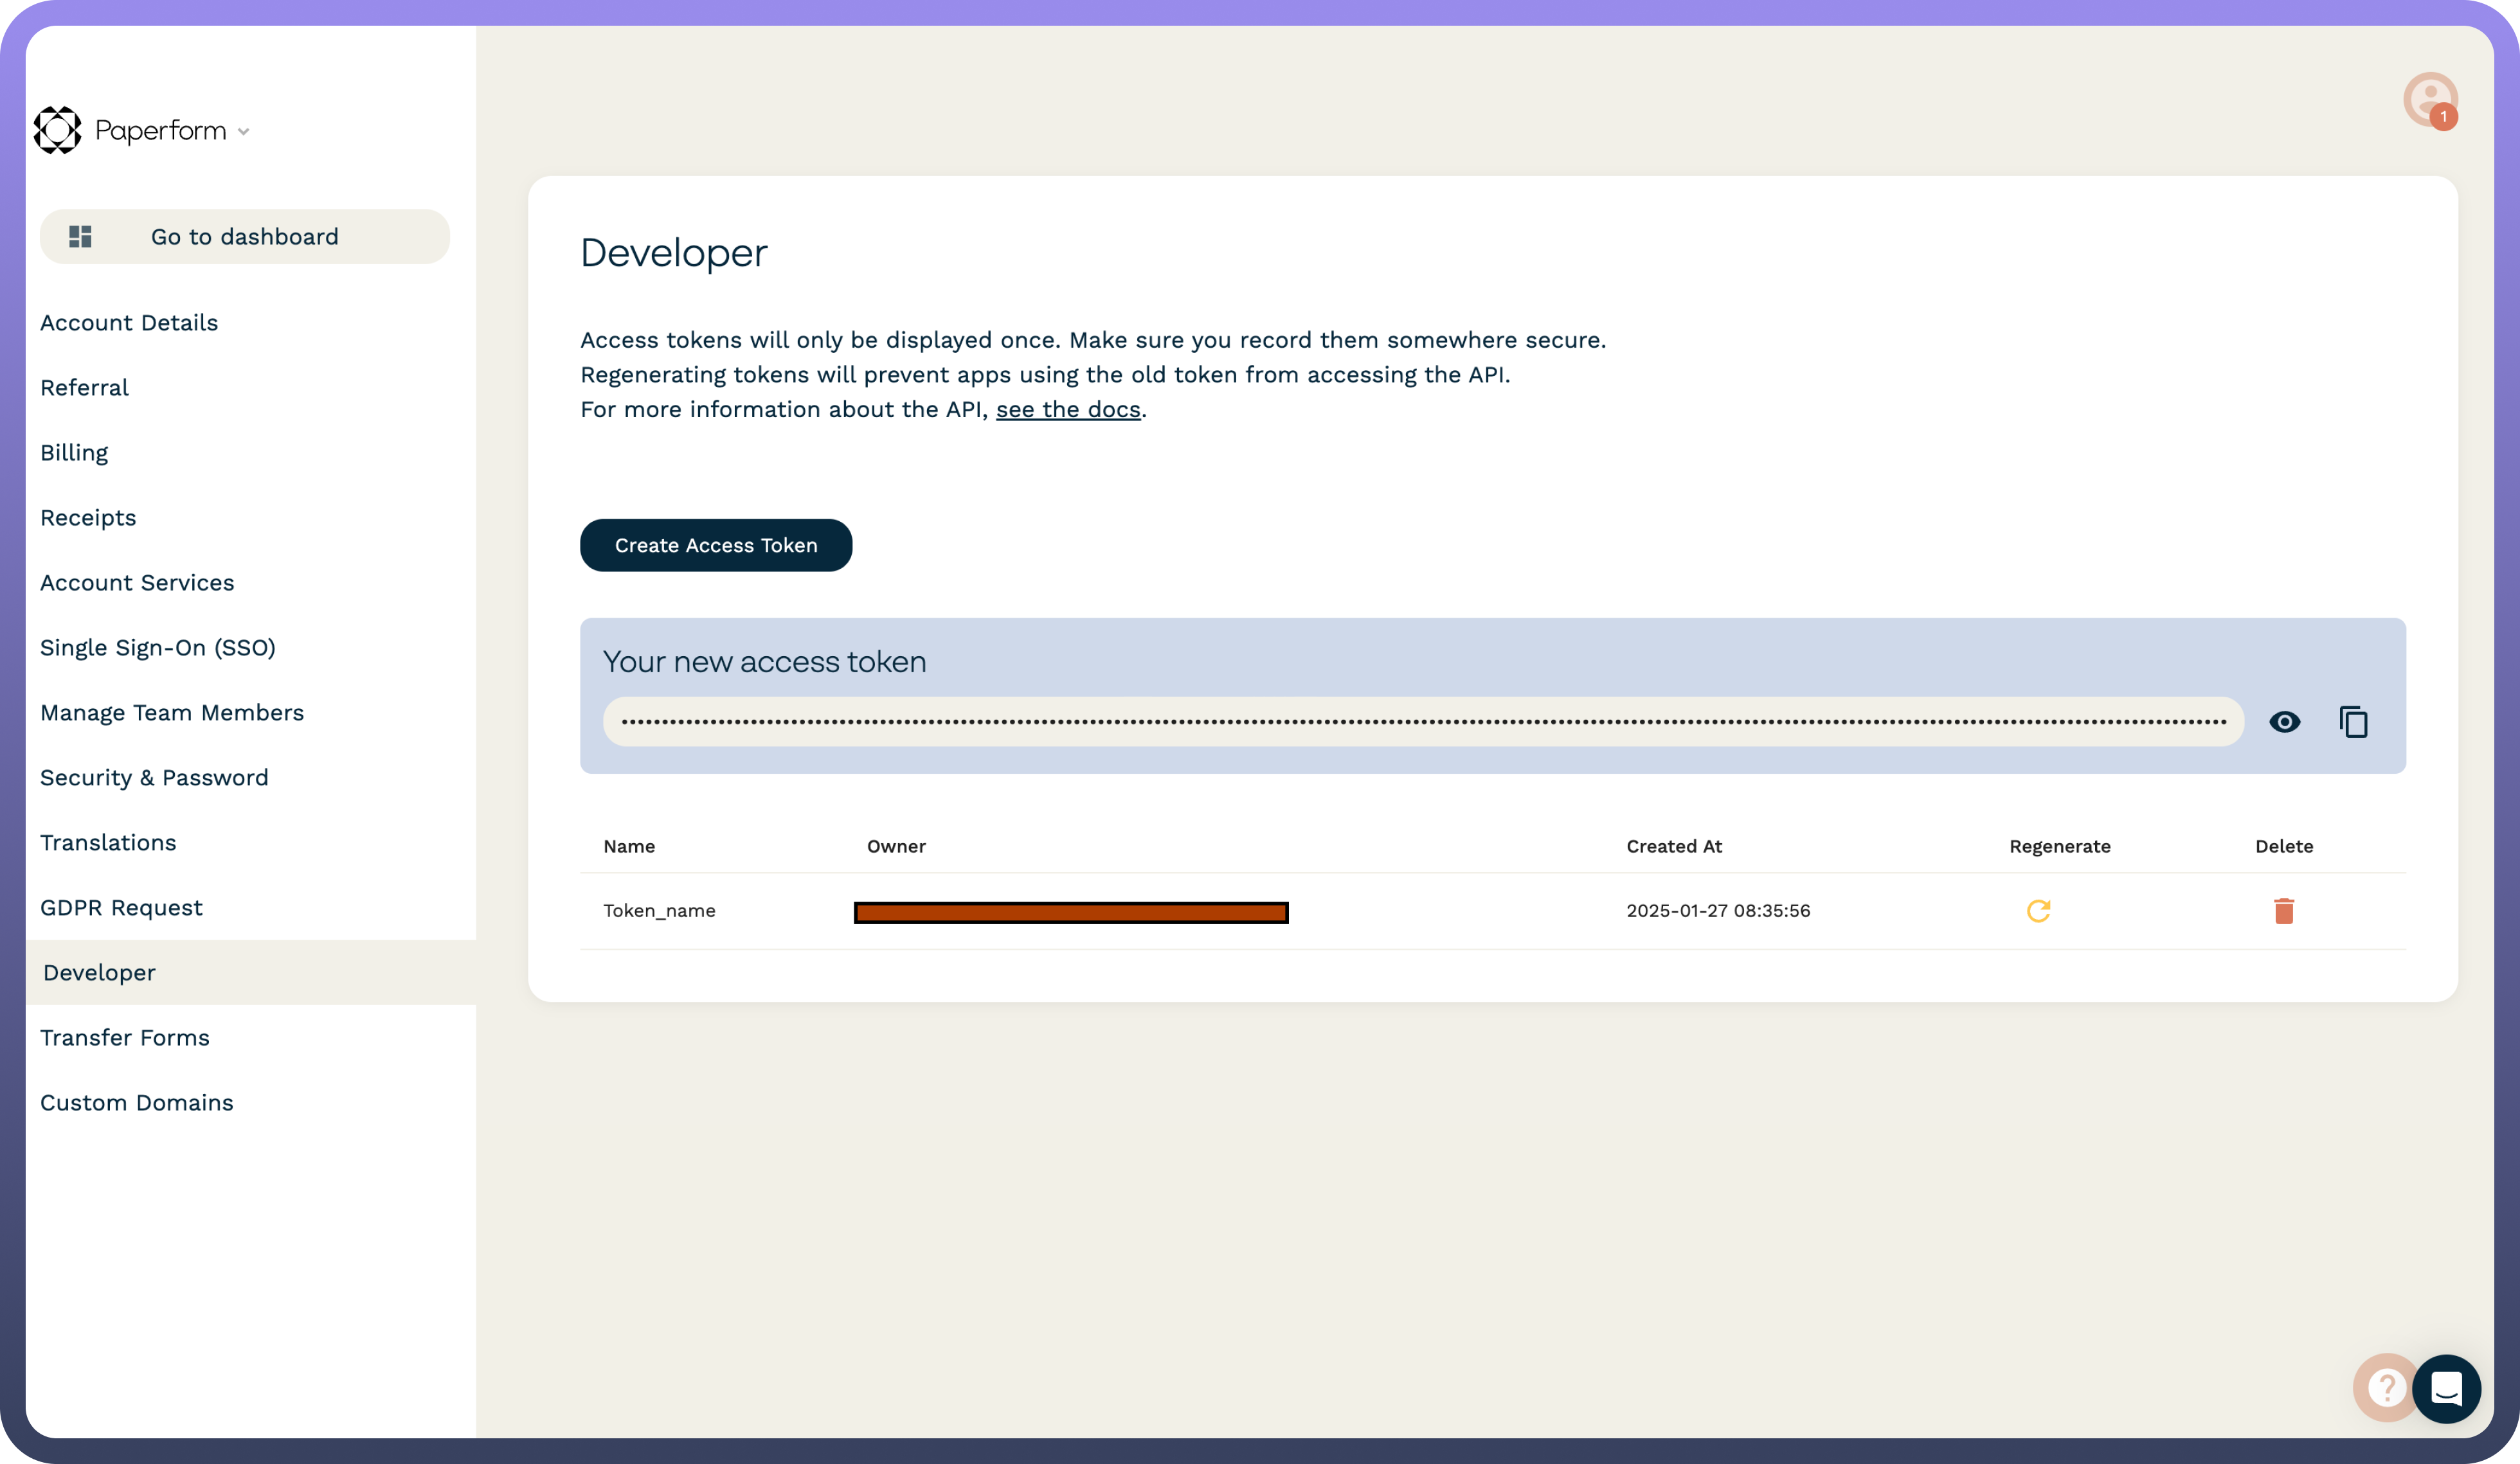Select Manage Team Members in sidebar
Screen dimensions: 2520x1464
pyautogui.click(x=172, y=713)
